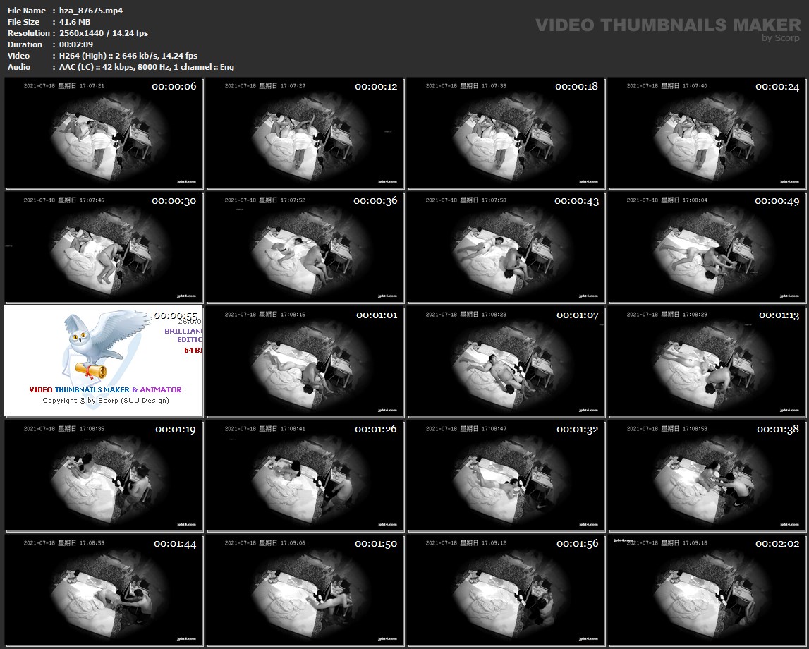Image resolution: width=809 pixels, height=649 pixels.
Task: Click the 'Copyright © by Scorp (SUU Design)' text
Action: [x=106, y=401]
